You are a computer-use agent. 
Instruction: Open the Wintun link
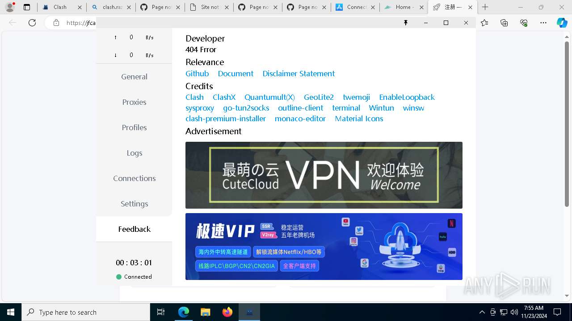(x=381, y=108)
